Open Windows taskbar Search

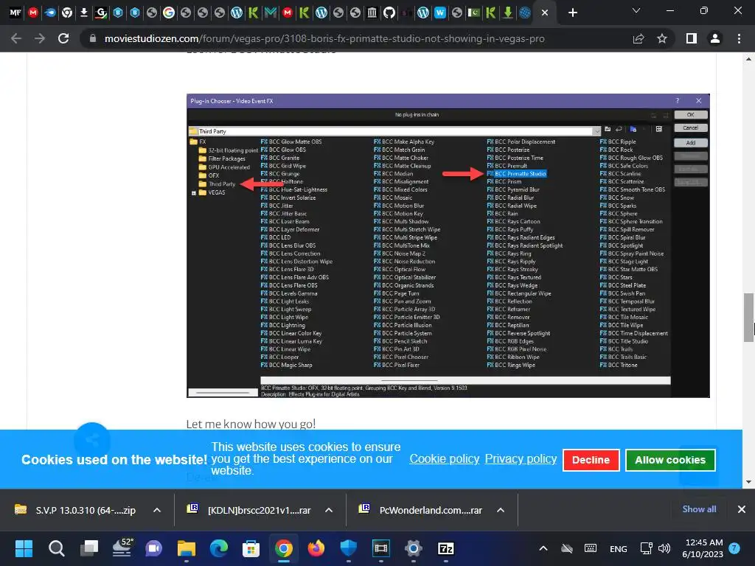click(x=56, y=548)
